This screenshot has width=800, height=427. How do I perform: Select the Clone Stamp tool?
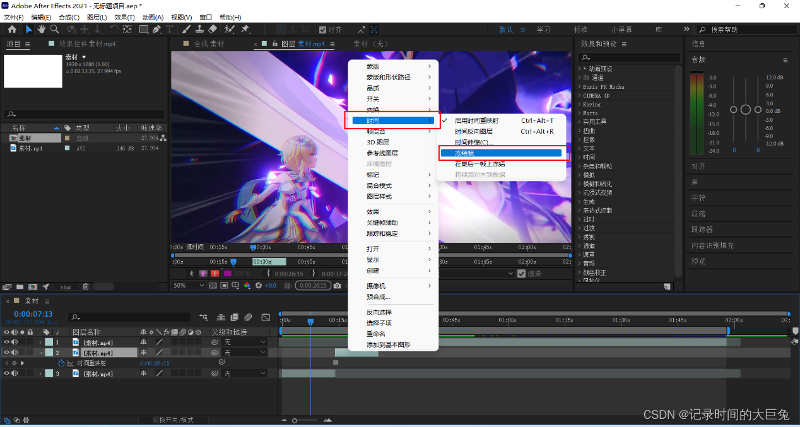click(x=199, y=30)
